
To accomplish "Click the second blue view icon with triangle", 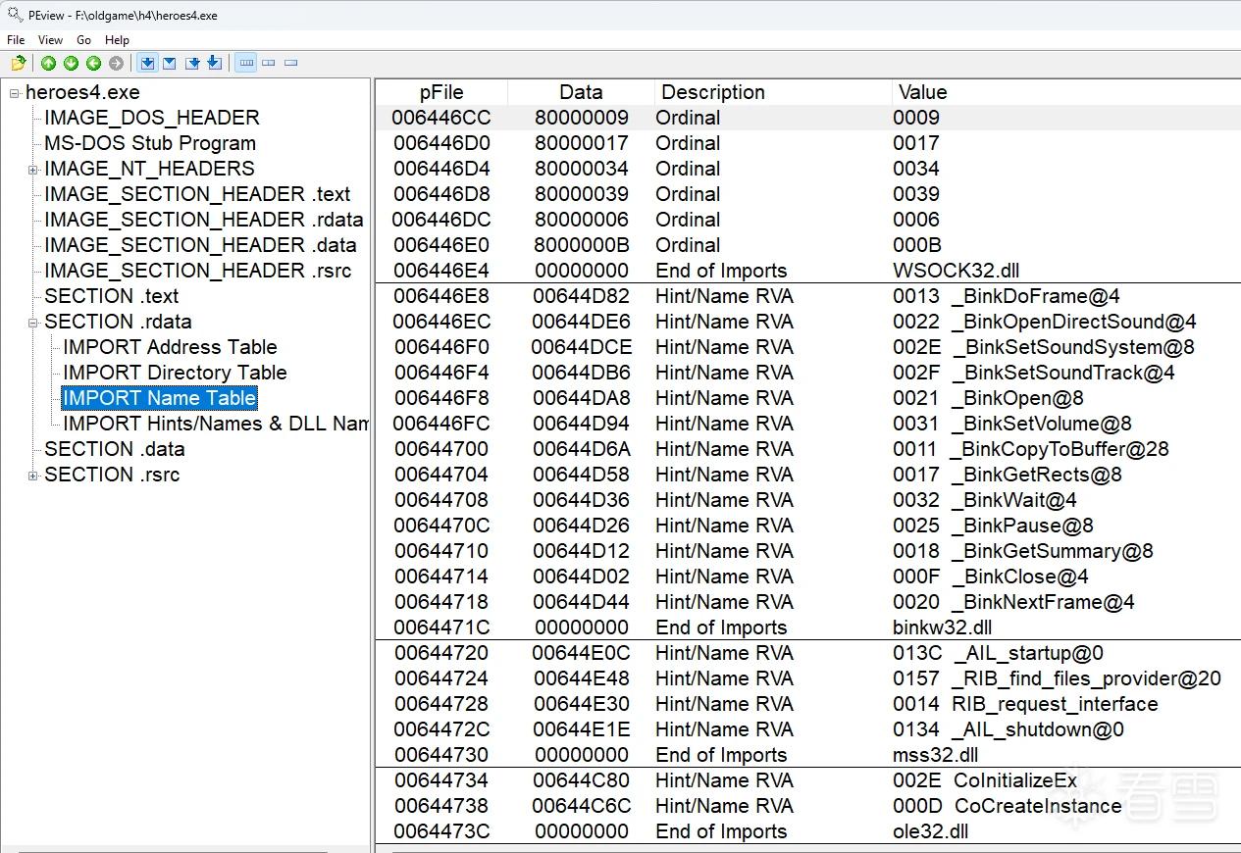I will (170, 64).
